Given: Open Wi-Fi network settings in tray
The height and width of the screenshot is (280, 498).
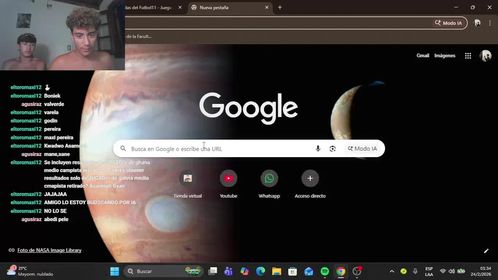Looking at the screenshot, I should pyautogui.click(x=443, y=271).
